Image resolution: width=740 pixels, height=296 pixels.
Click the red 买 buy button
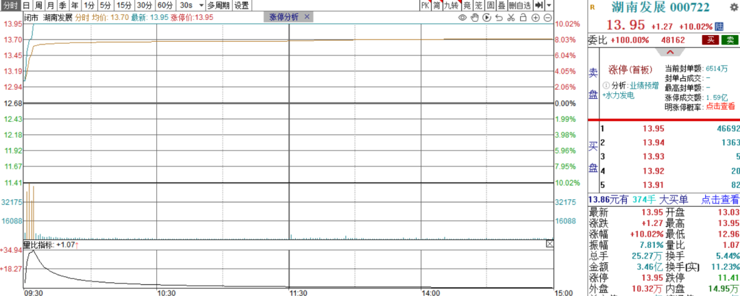click(x=711, y=40)
